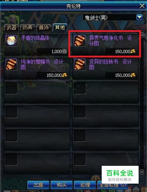
Task: Select the 其他 tab
Action: click(x=60, y=27)
